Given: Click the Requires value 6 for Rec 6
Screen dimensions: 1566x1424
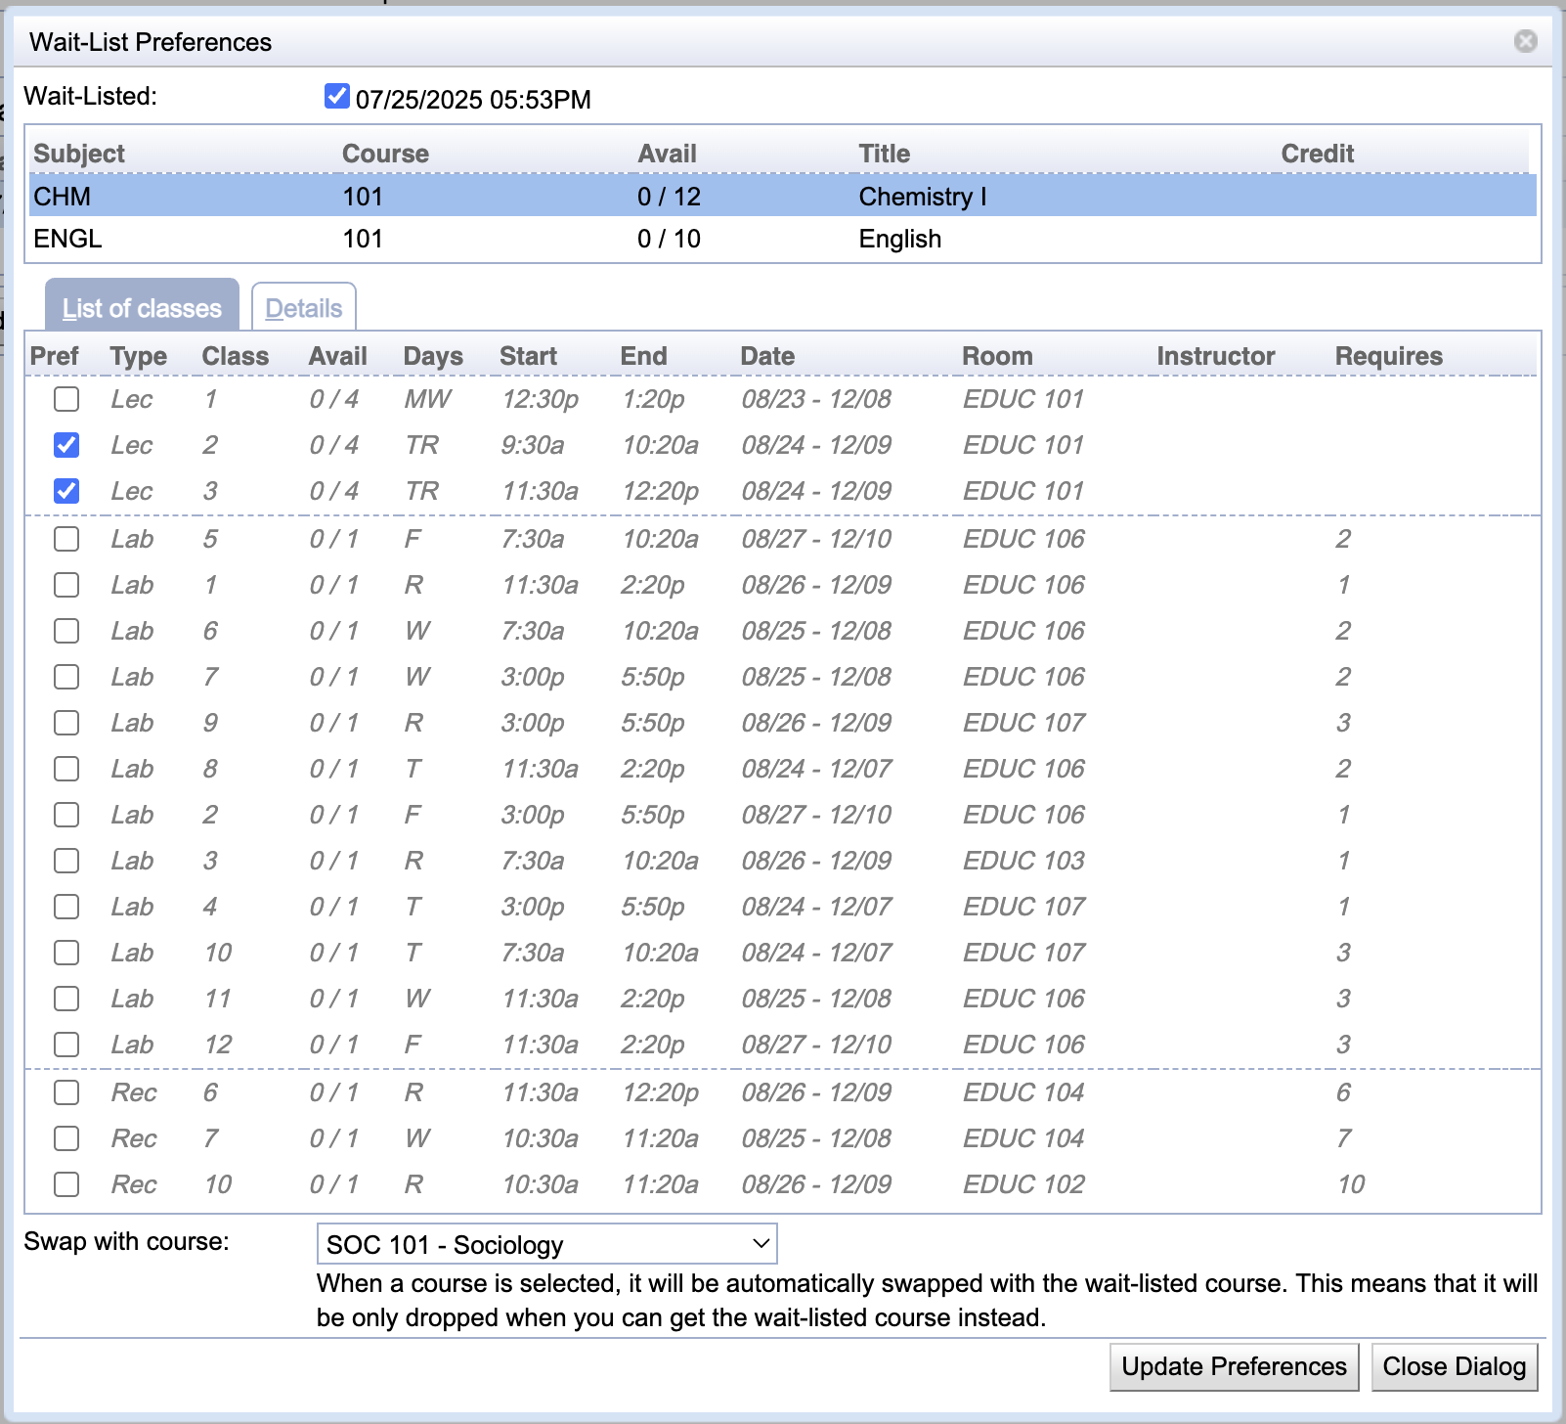Looking at the screenshot, I should (x=1344, y=1092).
